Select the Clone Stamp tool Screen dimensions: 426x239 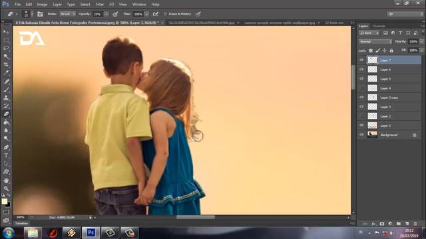coord(6,98)
